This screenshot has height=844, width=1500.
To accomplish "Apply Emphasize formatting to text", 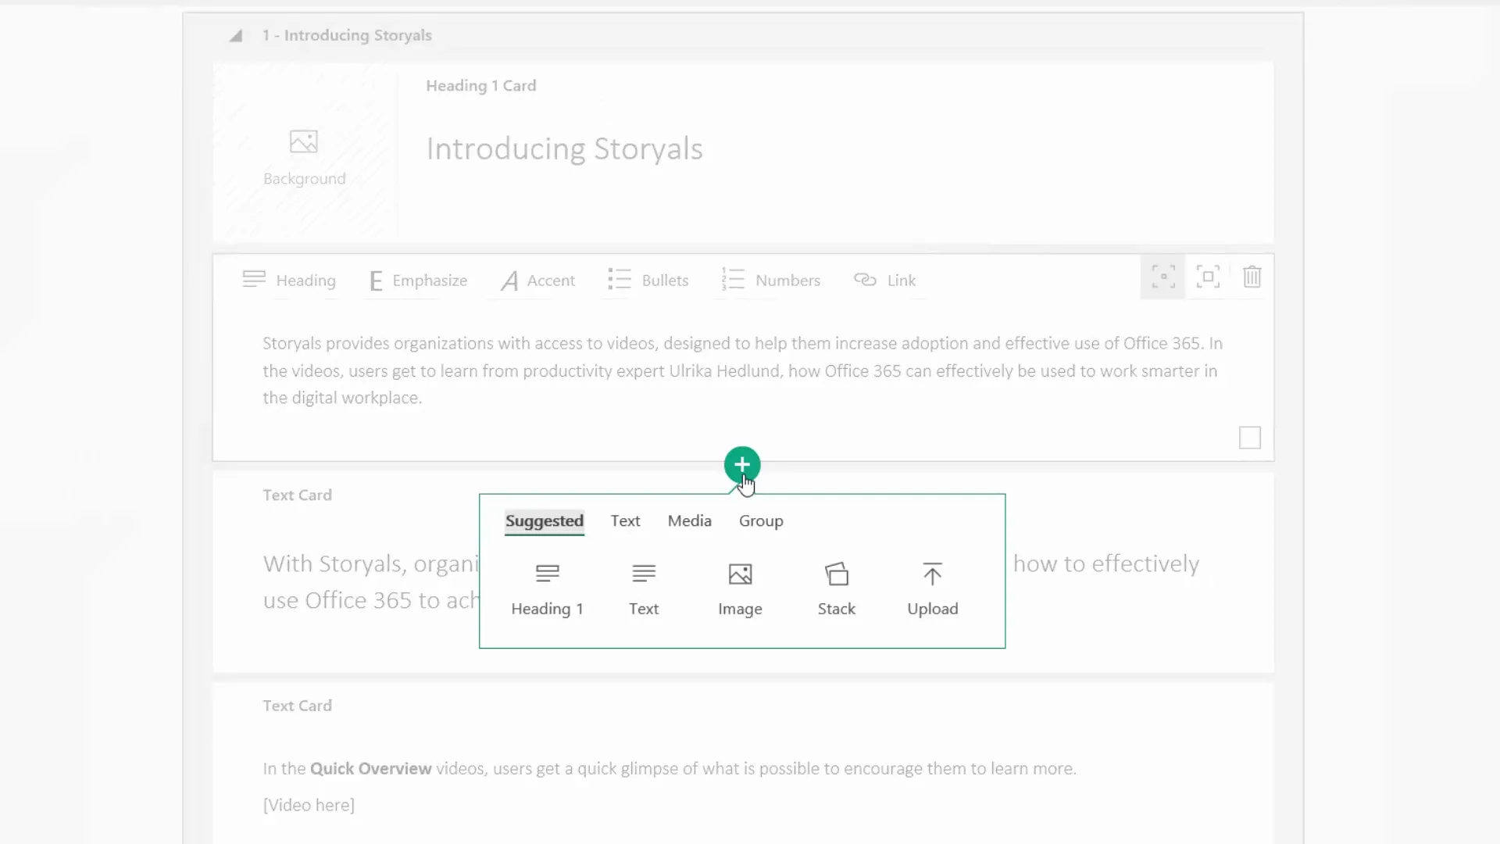I will [418, 280].
